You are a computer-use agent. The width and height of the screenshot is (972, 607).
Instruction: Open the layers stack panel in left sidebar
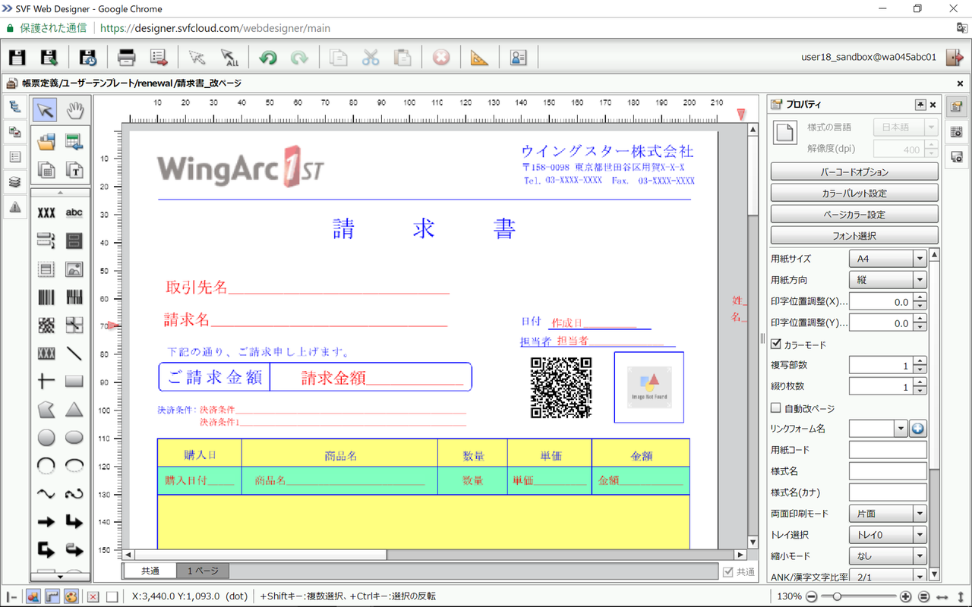[15, 182]
